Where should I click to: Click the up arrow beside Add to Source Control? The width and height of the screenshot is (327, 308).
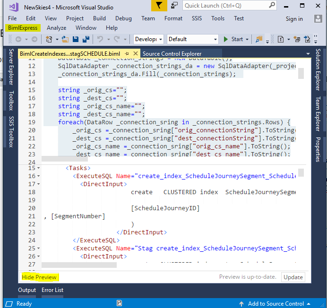point(241,304)
